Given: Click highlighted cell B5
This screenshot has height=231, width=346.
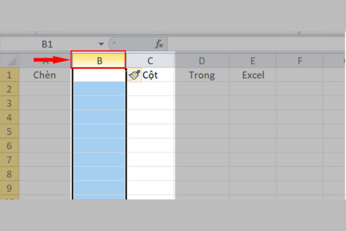Looking at the screenshot, I should pos(99,132).
